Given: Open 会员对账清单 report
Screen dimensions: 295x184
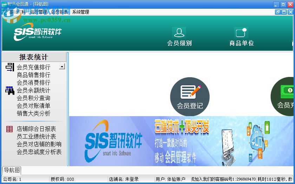Looking at the screenshot, I should 33,106.
